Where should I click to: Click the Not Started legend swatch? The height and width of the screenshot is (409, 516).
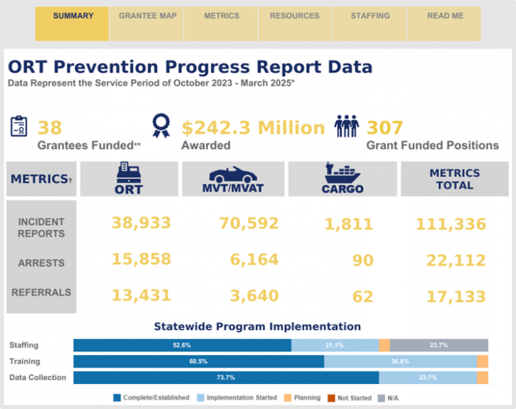coord(332,398)
